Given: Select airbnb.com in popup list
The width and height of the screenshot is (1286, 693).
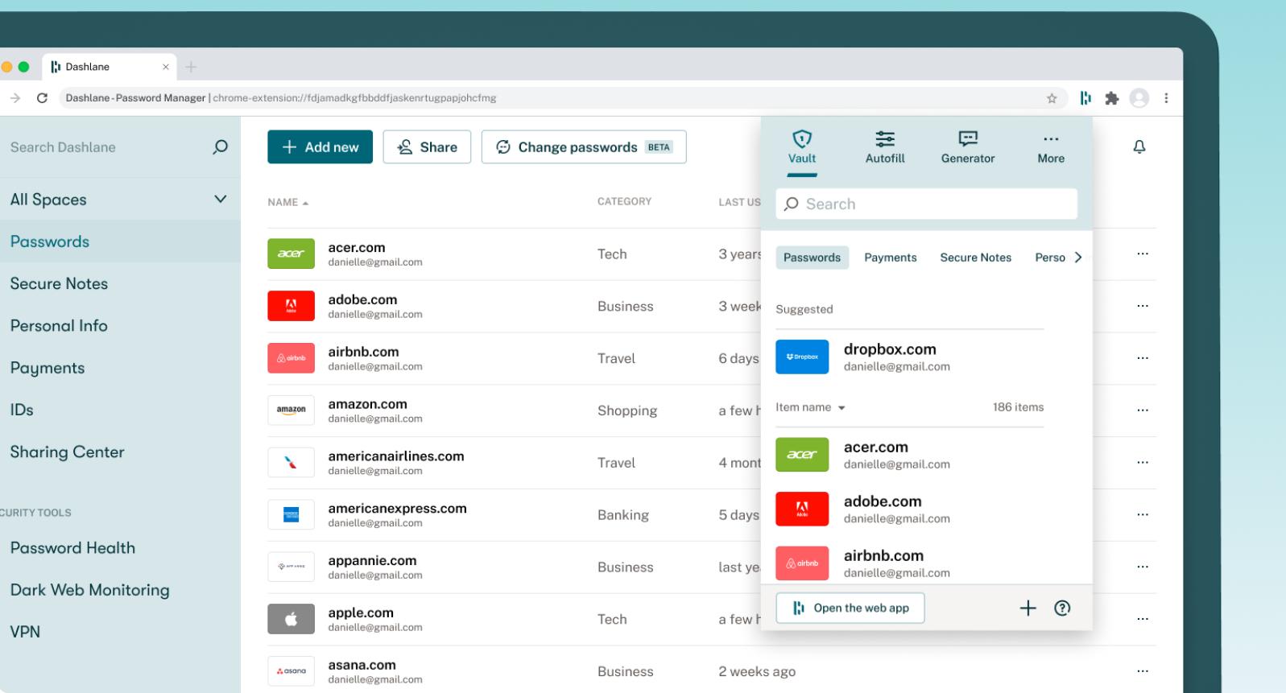Looking at the screenshot, I should (x=909, y=563).
